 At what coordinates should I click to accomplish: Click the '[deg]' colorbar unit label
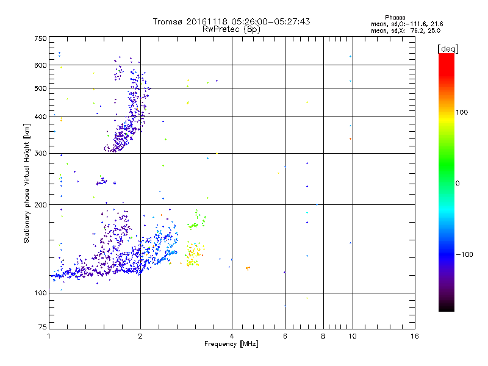(448, 49)
